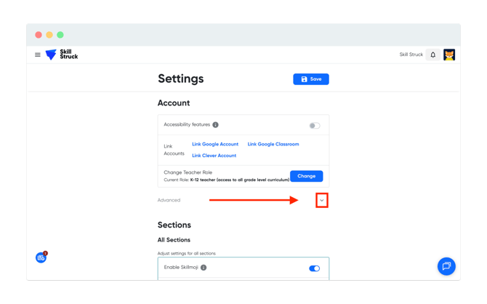
Task: Click the Change teacher role button
Action: pyautogui.click(x=306, y=176)
